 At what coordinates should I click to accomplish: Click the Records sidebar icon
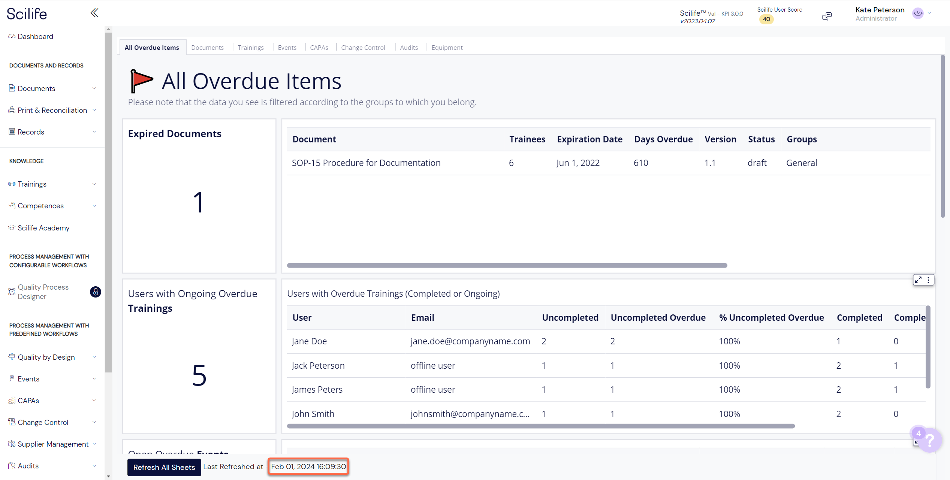click(x=12, y=132)
